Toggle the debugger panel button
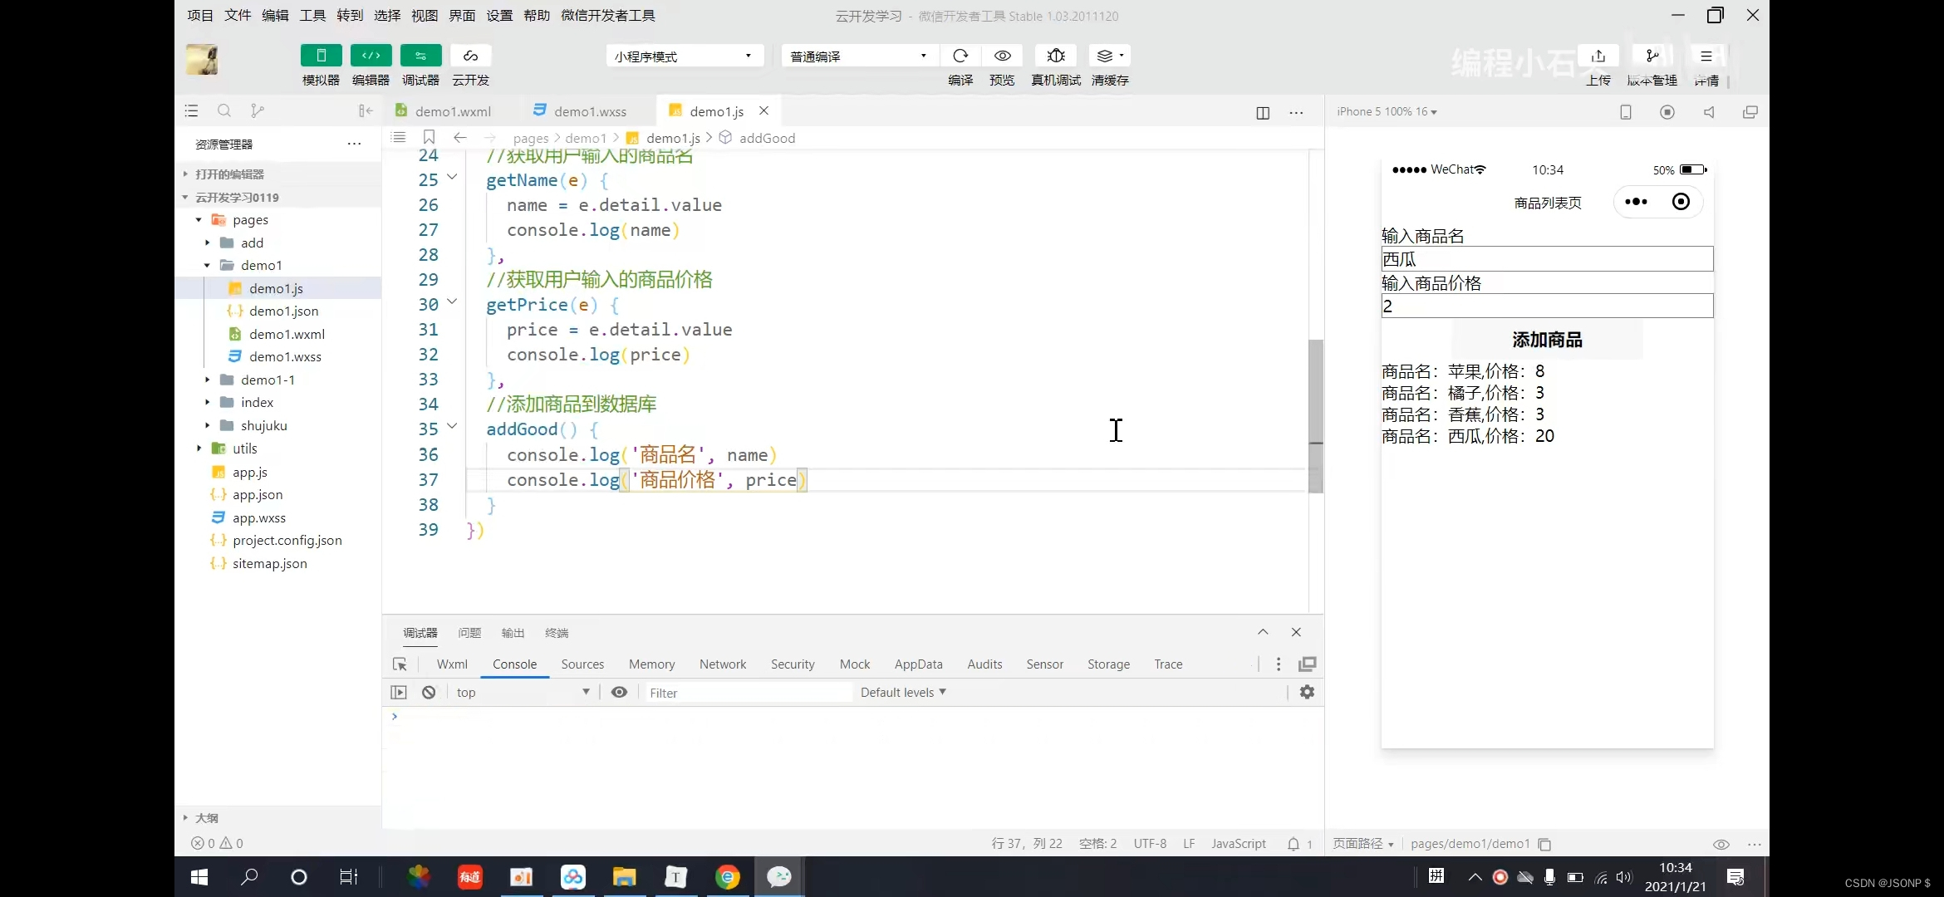The width and height of the screenshot is (1944, 897). click(420, 56)
